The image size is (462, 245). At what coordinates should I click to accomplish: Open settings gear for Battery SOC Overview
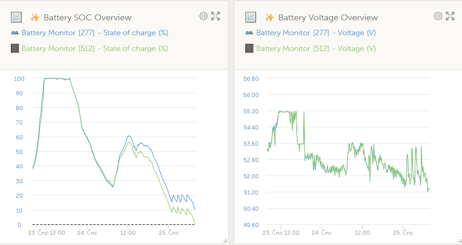pyautogui.click(x=204, y=16)
